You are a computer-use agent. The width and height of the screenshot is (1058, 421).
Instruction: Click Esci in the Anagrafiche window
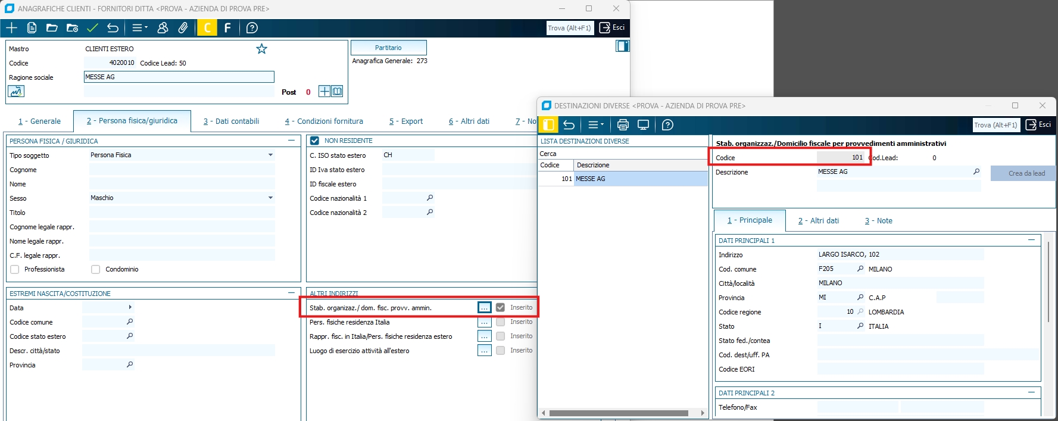coord(613,28)
